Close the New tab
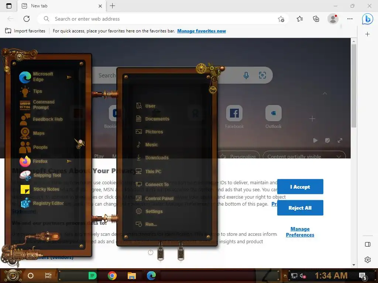 coord(100,6)
